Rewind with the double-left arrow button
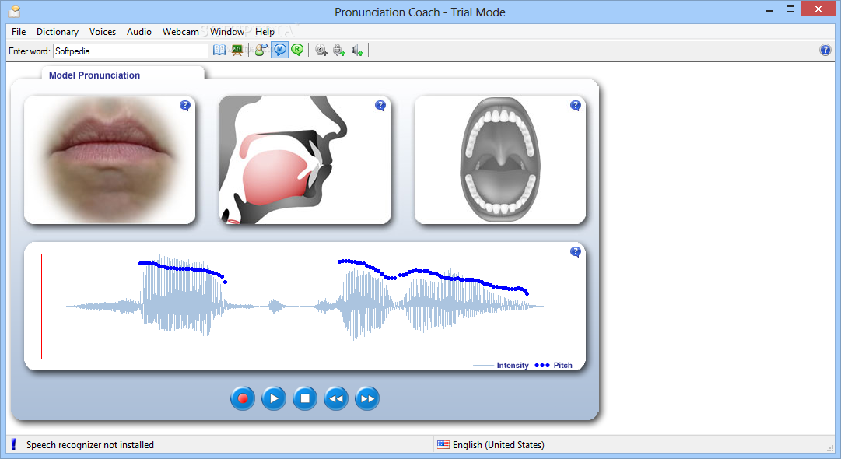Screen dimensions: 841x459 tap(336, 398)
